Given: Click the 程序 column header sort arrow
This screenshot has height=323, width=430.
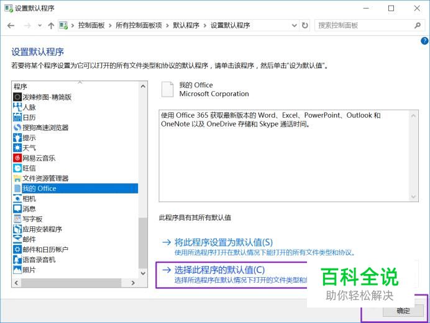Looking at the screenshot, I should 80,82.
